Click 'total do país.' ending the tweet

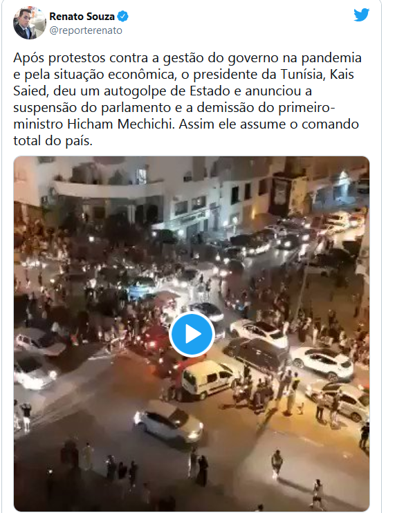coord(53,141)
